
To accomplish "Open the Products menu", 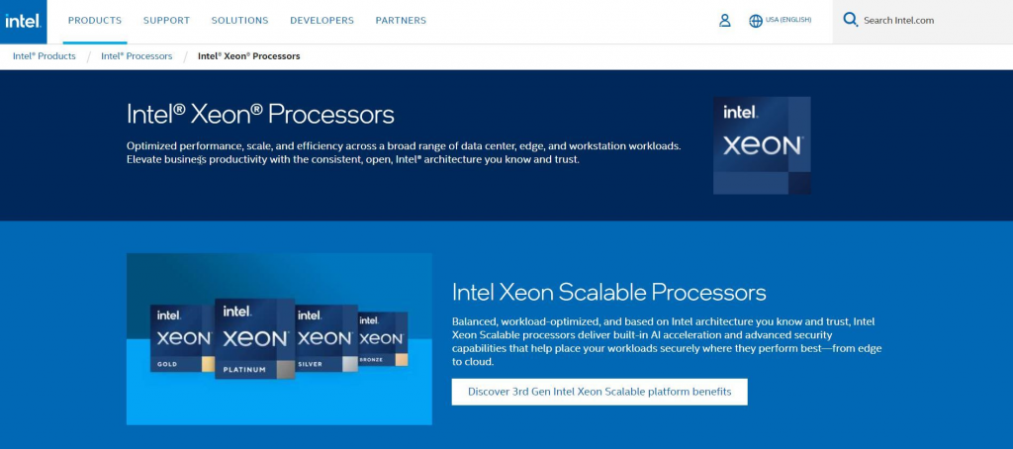I will (95, 21).
